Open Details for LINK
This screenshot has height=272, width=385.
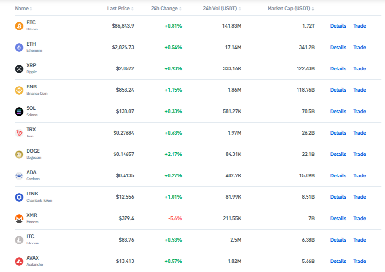338,197
